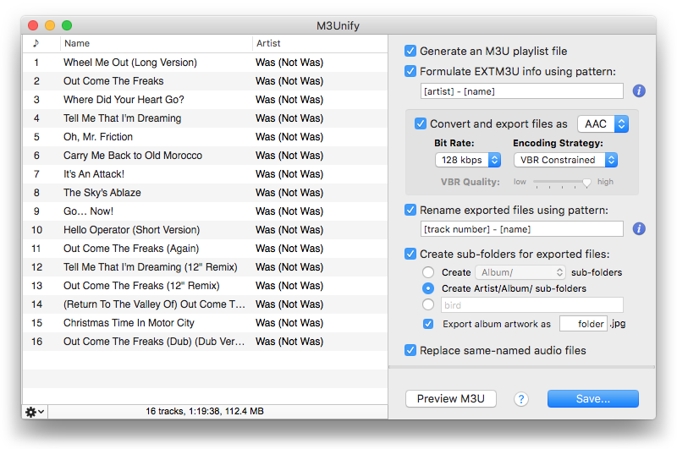Click the info icon beside EXTM3U pattern field
Screen dimensions: 677x449
[x=639, y=91]
